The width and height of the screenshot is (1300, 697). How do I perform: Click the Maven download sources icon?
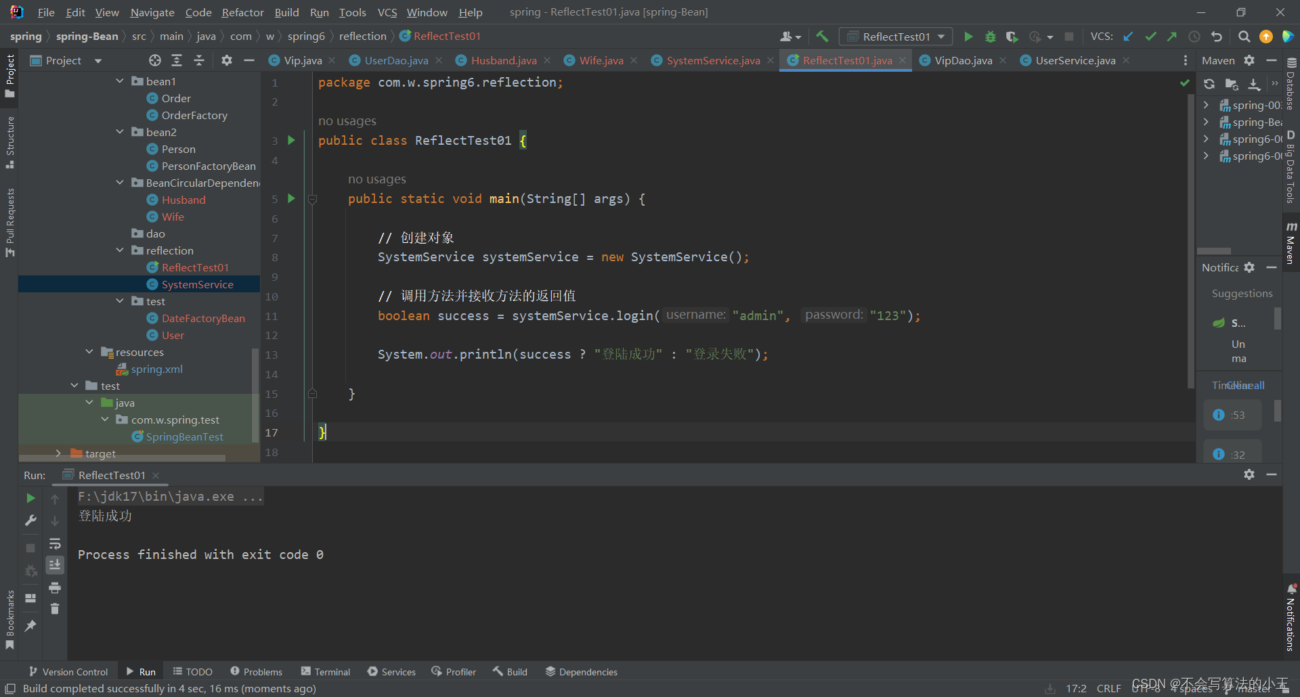[x=1254, y=84]
